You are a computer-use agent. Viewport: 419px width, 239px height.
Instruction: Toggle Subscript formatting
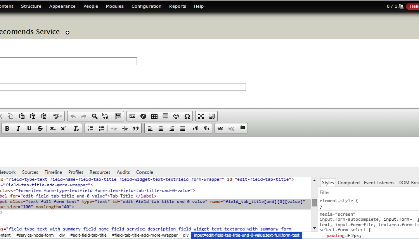tap(53, 128)
